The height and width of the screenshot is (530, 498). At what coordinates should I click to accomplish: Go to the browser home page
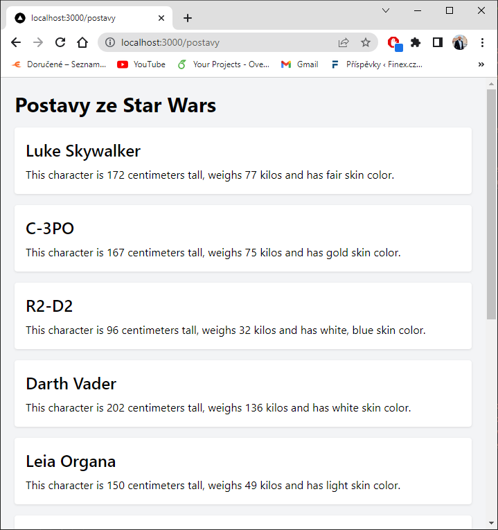click(82, 42)
